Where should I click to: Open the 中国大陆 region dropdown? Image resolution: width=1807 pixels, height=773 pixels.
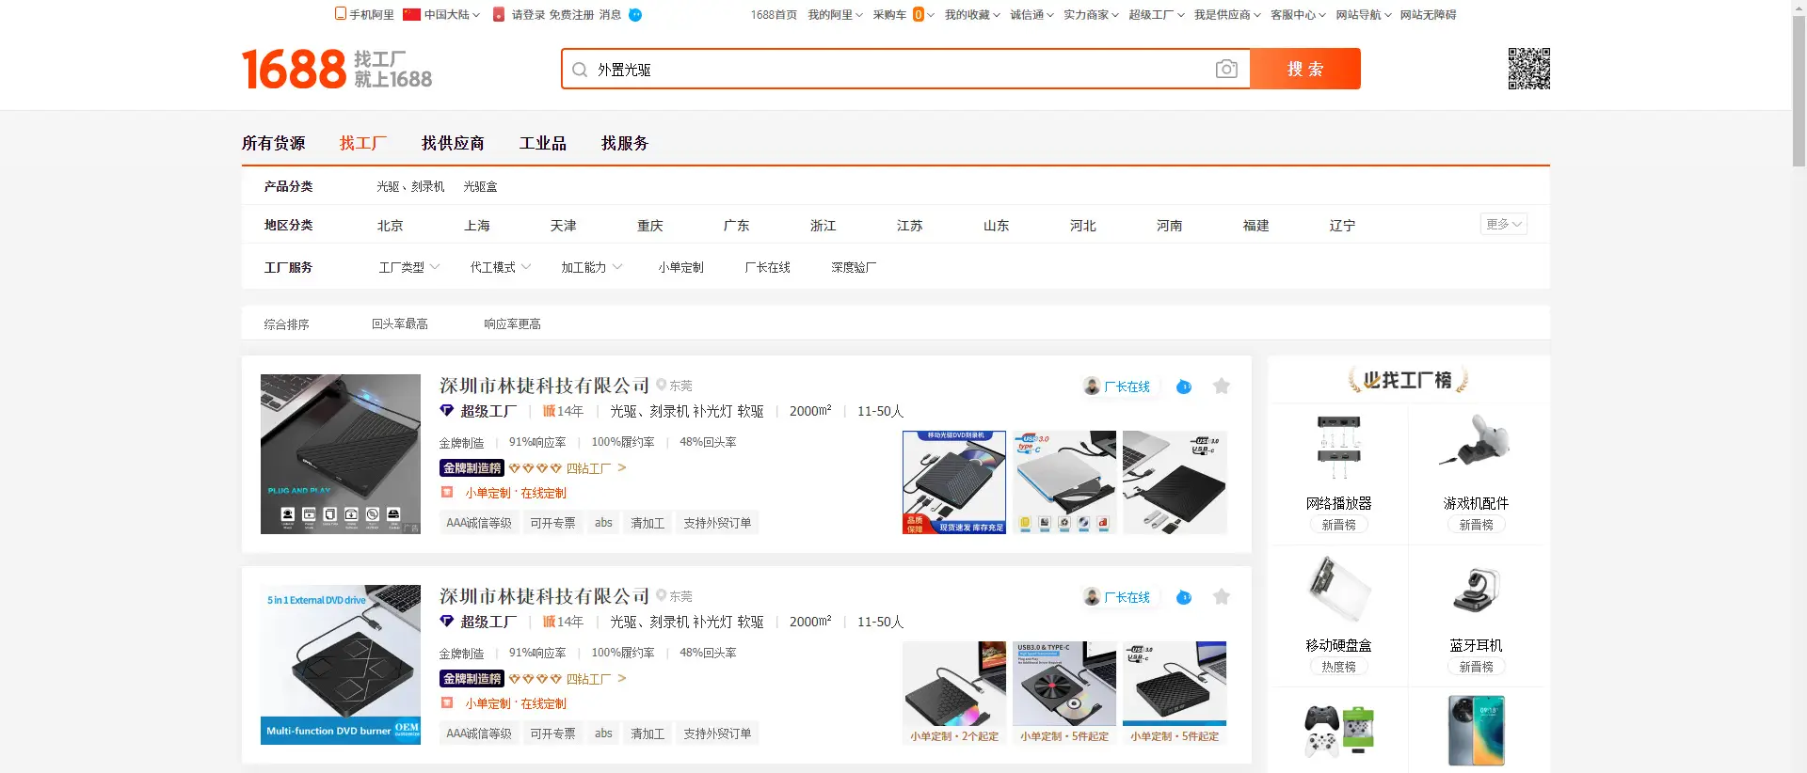[452, 15]
